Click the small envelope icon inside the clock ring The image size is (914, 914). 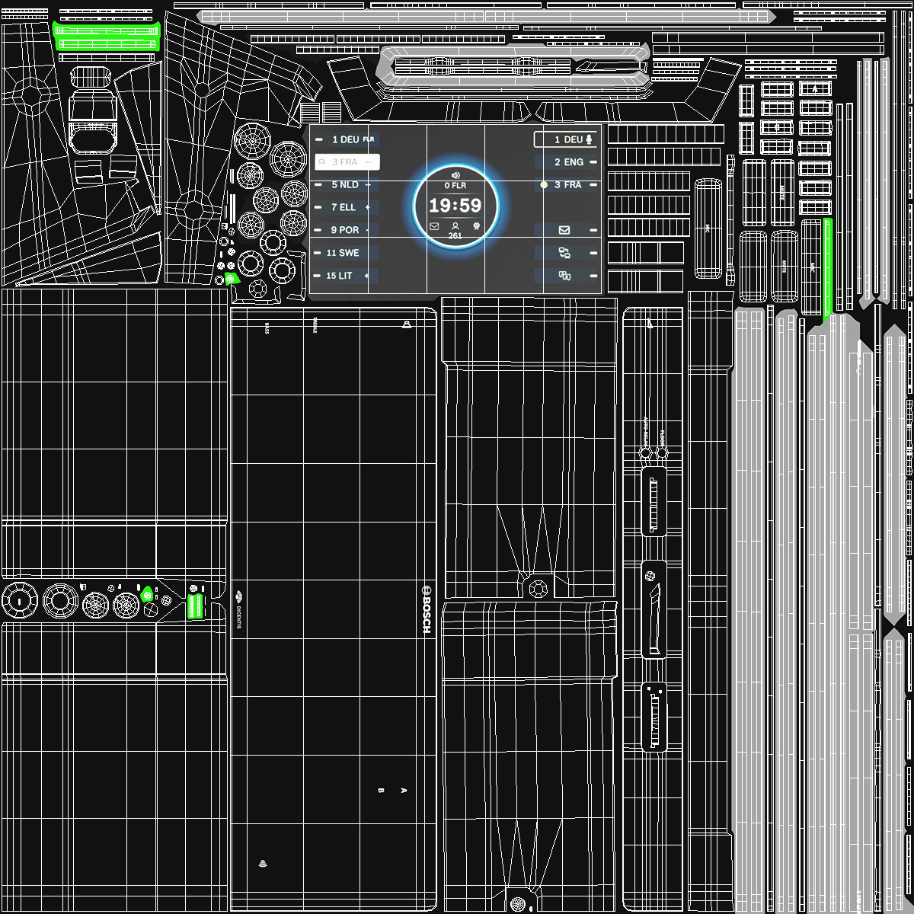coord(434,226)
